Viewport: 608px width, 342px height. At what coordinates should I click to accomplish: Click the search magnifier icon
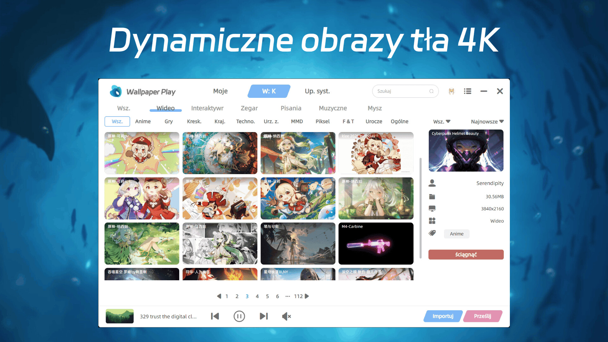coord(431,91)
